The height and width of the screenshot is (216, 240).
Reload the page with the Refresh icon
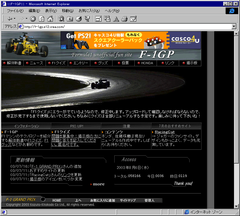point(41,19)
